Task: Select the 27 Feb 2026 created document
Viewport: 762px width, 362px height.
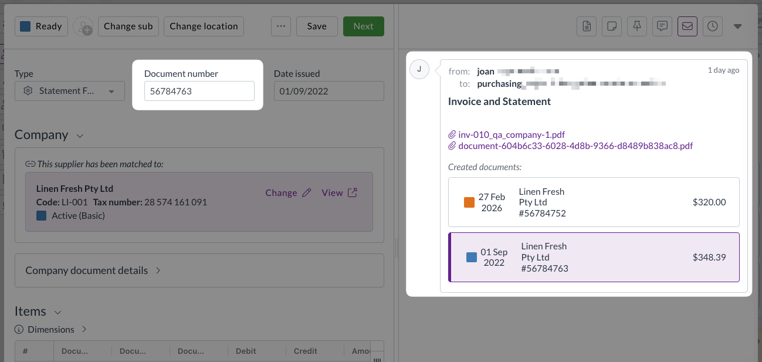Action: point(593,202)
